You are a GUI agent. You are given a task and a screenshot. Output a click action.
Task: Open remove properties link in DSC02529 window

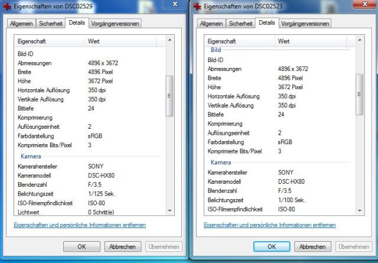click(80, 225)
